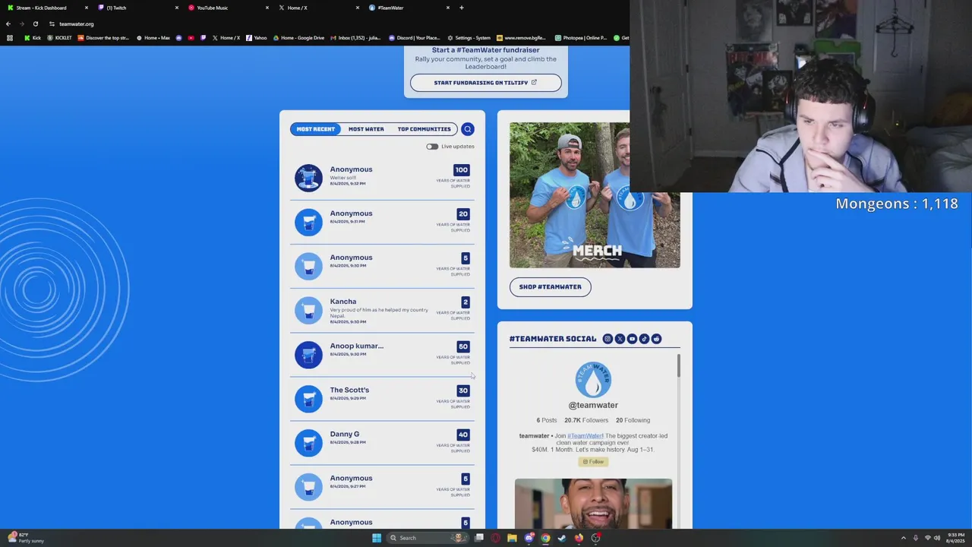Open the #TeamWater hashtag link
This screenshot has height=547, width=972.
(585, 436)
